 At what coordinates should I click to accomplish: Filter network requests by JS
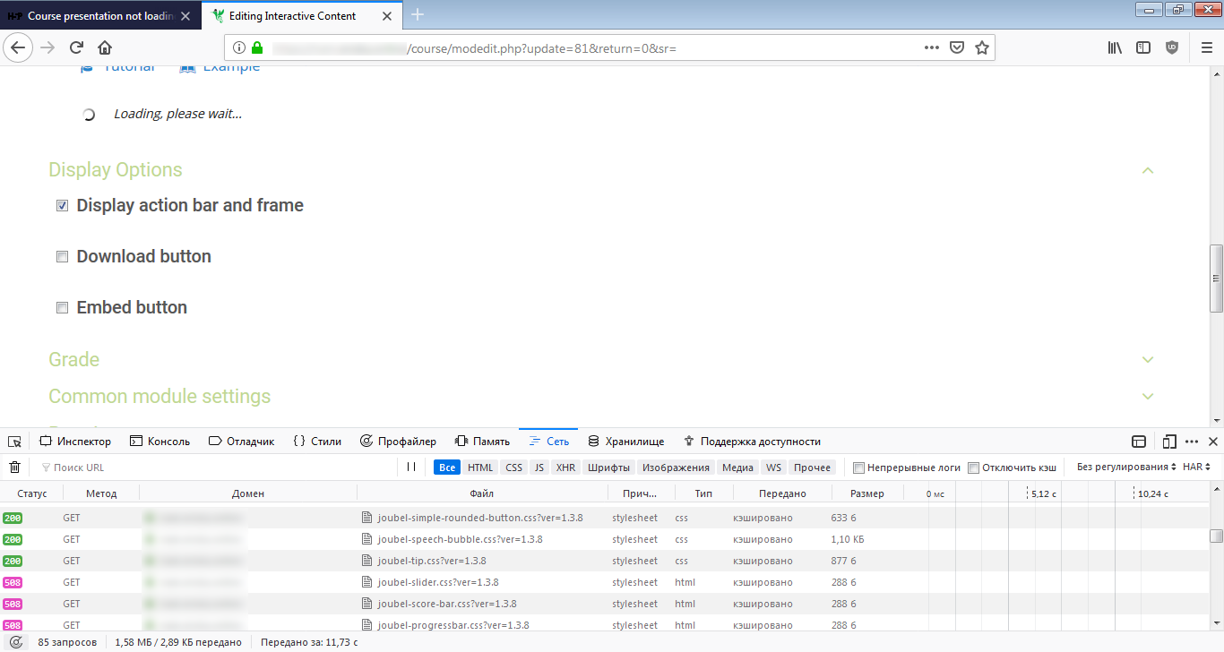(539, 468)
